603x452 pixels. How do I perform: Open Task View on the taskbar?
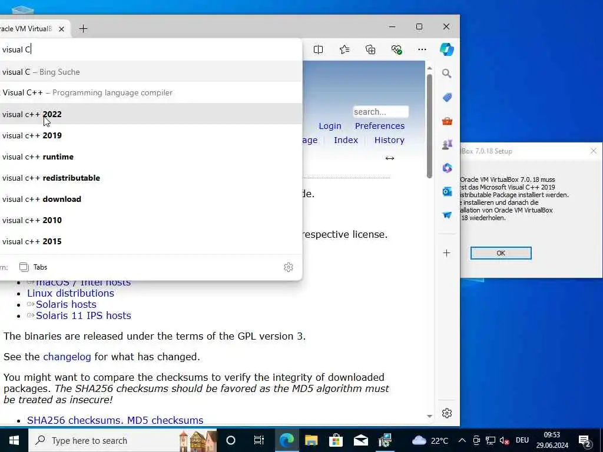259,440
